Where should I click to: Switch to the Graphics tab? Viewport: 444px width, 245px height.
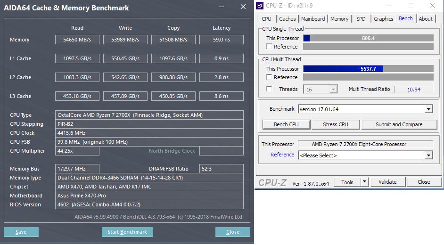pos(383,19)
